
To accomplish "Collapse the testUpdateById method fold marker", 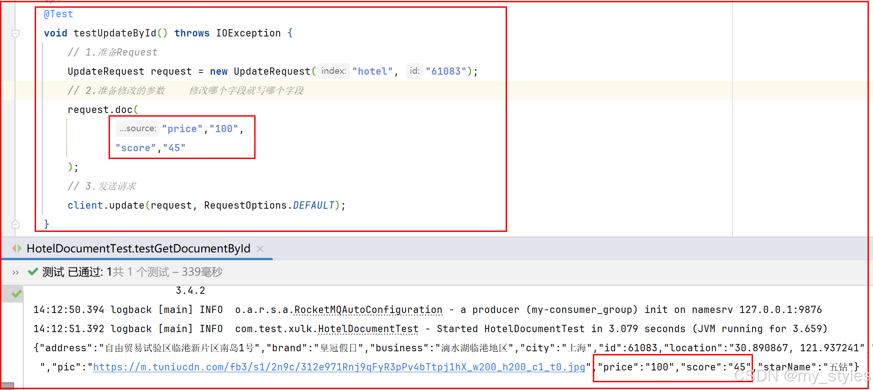I will click(x=15, y=34).
